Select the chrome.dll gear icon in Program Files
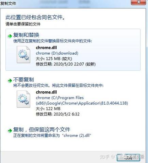The height and width of the screenshot is (163, 148). 23,99
